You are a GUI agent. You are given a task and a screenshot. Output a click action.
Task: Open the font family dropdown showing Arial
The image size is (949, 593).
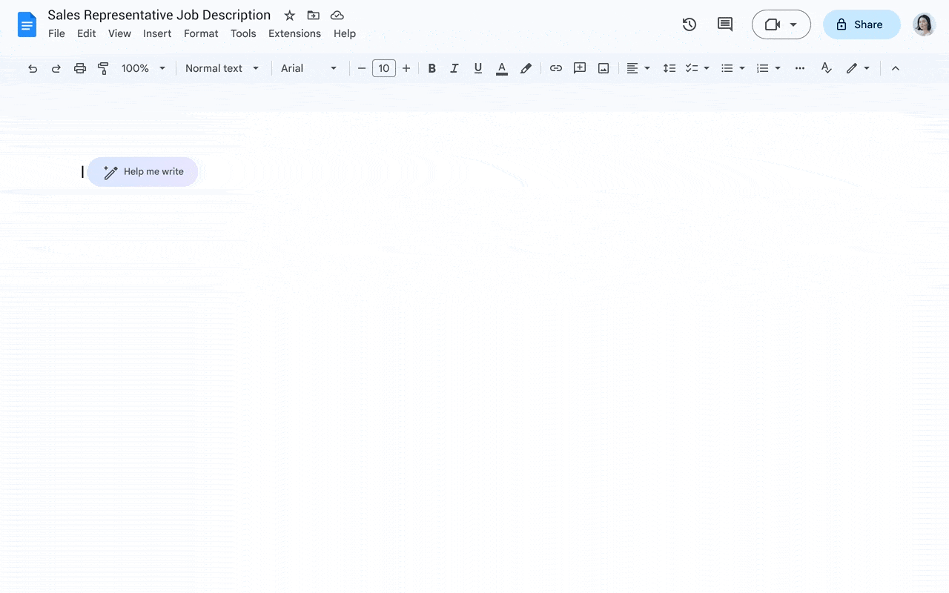(309, 67)
